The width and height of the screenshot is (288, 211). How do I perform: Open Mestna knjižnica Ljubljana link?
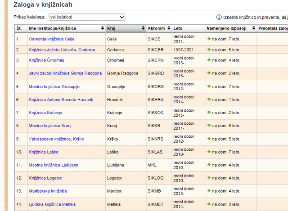point(53,165)
